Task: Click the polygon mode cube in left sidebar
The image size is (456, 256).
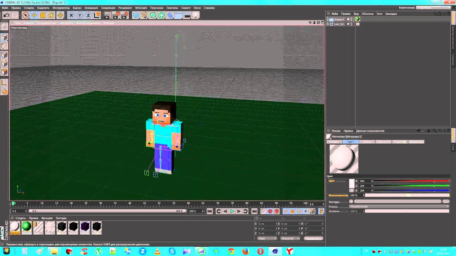Action: click(x=4, y=72)
